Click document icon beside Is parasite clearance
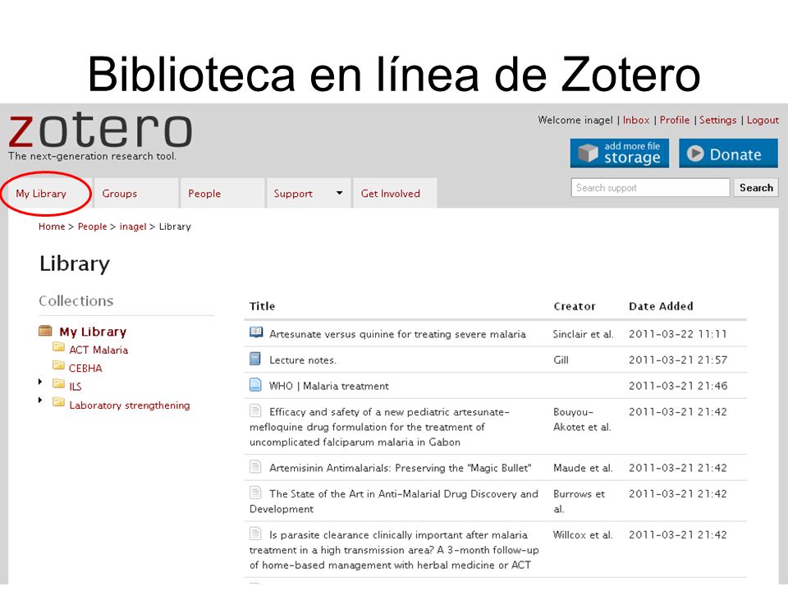Screen dimensions: 788x591 pyautogui.click(x=255, y=534)
